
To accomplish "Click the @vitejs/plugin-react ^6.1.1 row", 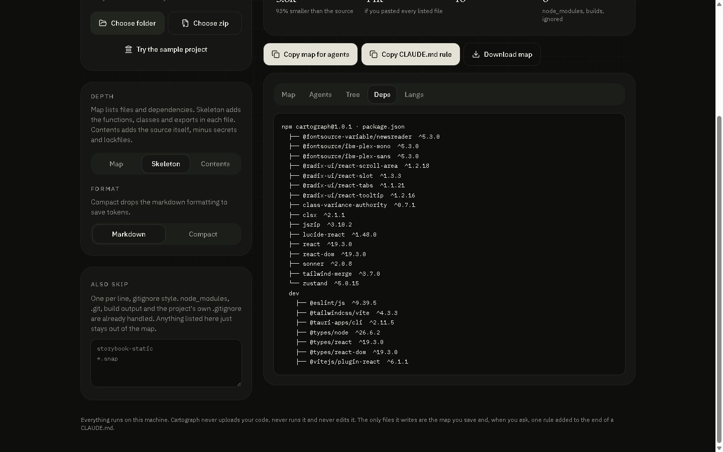I will click(x=352, y=362).
